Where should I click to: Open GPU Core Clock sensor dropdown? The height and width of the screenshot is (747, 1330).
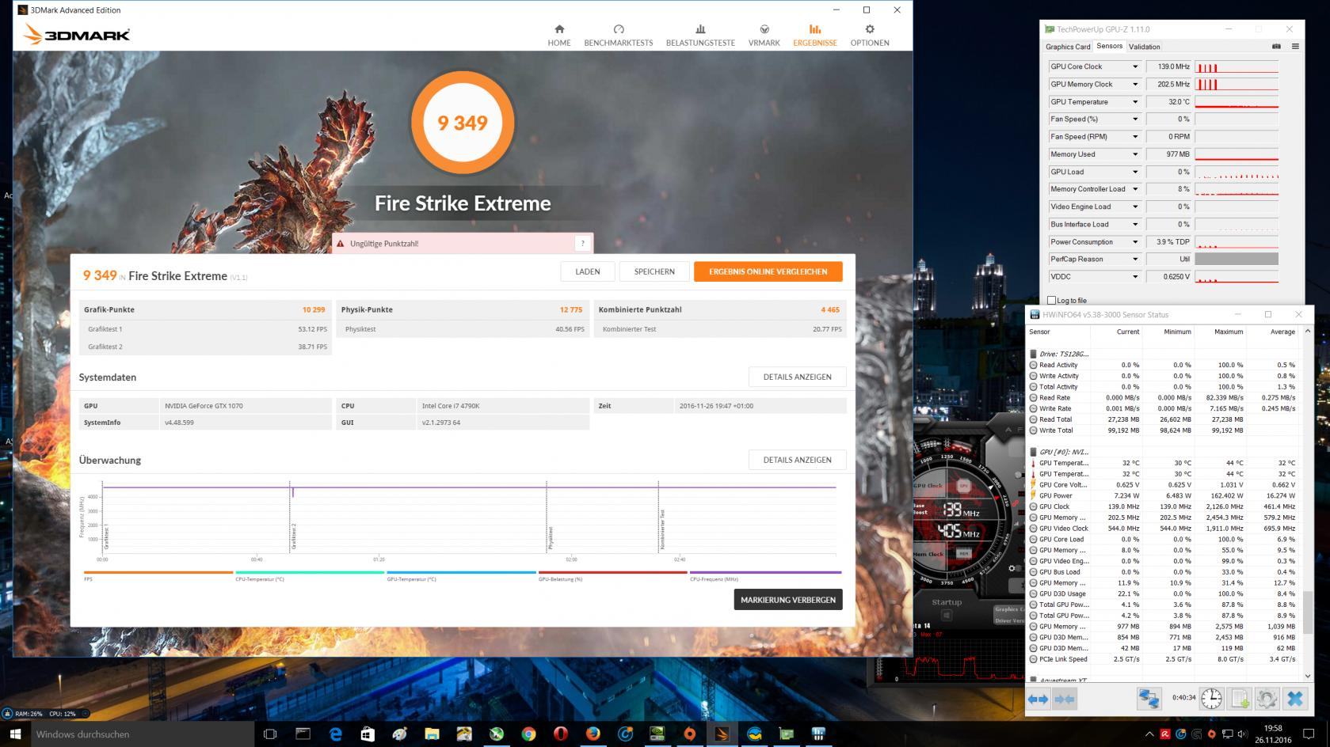pos(1134,66)
